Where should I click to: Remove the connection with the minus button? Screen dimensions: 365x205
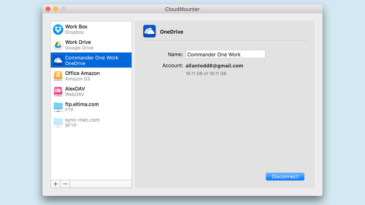click(x=65, y=184)
